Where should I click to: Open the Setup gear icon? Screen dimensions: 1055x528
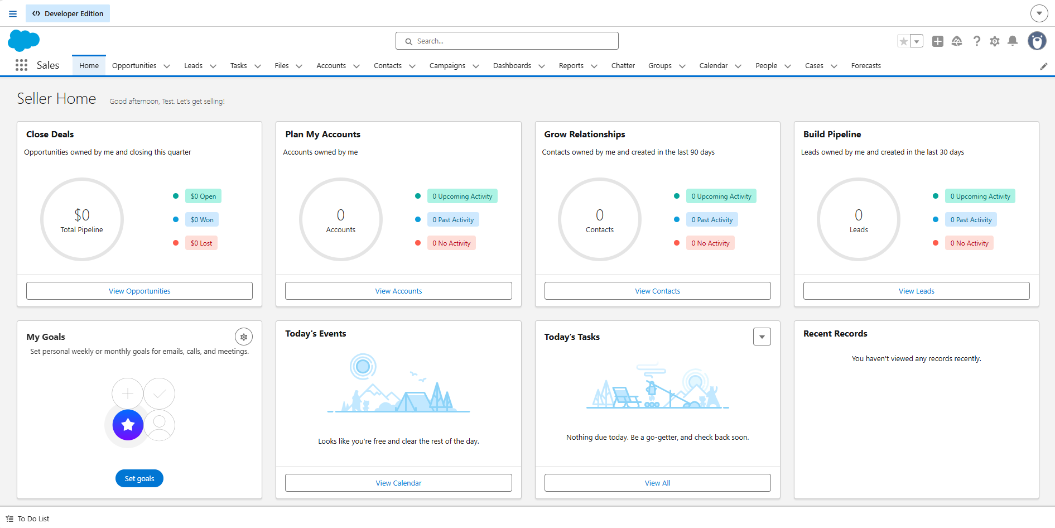pyautogui.click(x=995, y=41)
